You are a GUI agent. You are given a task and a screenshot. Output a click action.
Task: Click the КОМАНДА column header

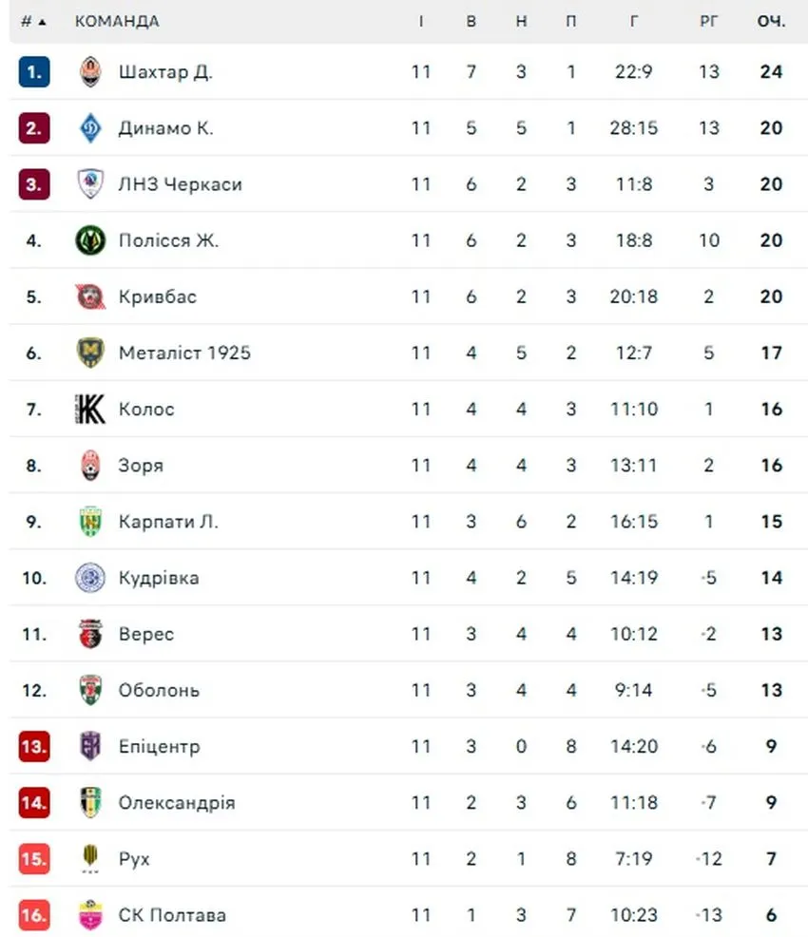tap(117, 21)
